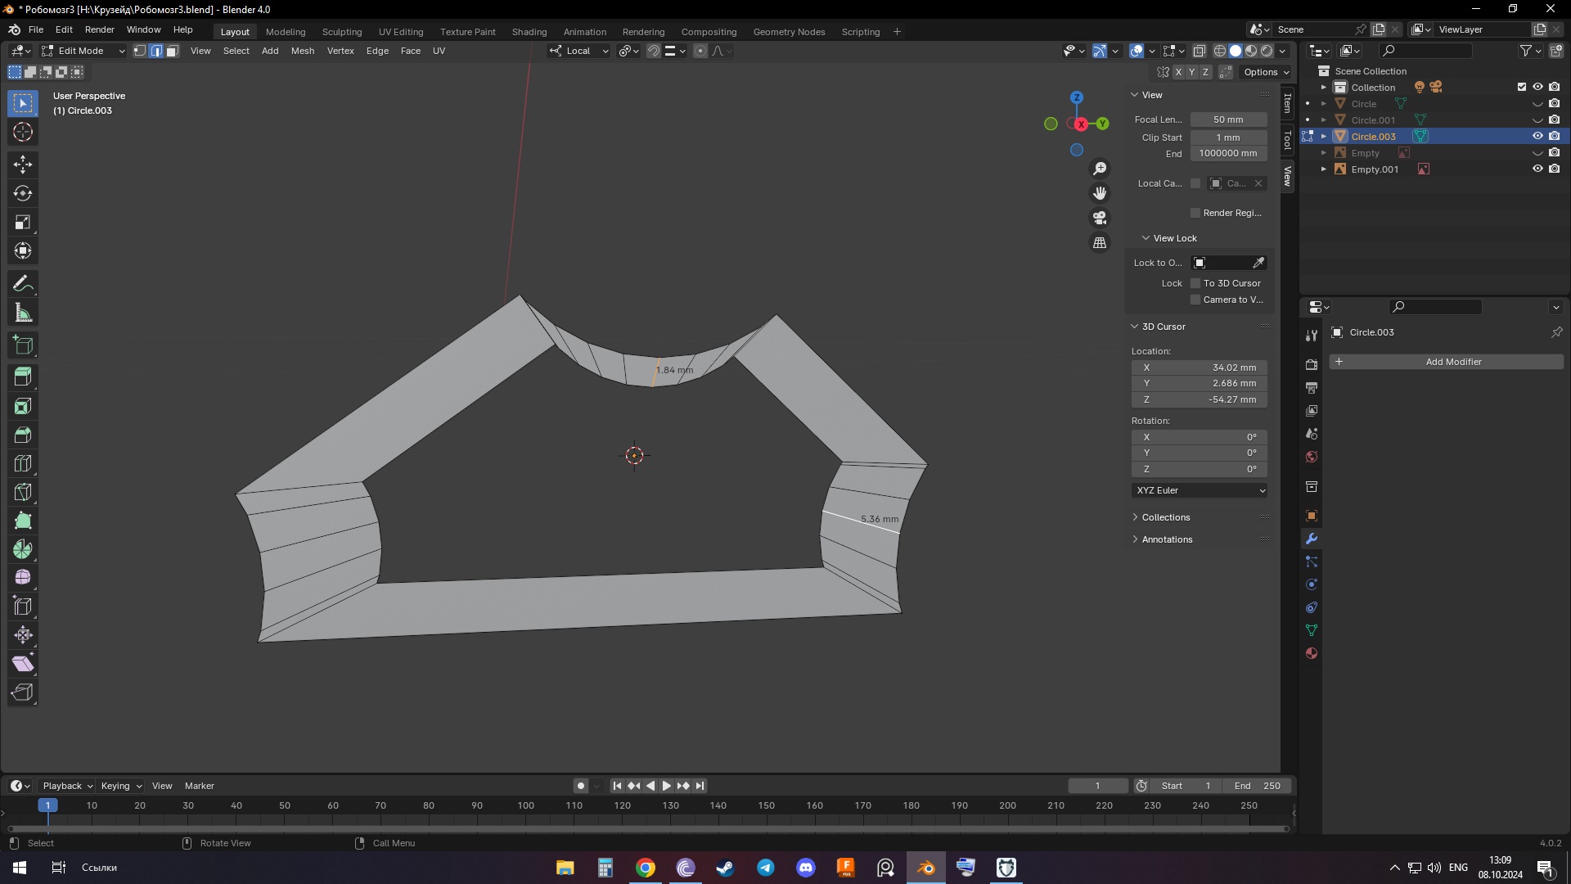Open the Mesh menu
This screenshot has height=884, width=1571.
click(302, 51)
